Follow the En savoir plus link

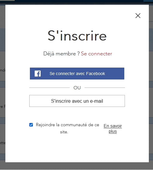pos(113,129)
